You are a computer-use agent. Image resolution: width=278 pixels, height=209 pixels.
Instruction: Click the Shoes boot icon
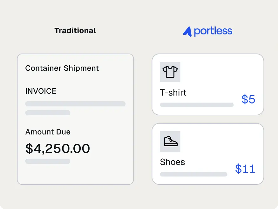pyautogui.click(x=170, y=141)
